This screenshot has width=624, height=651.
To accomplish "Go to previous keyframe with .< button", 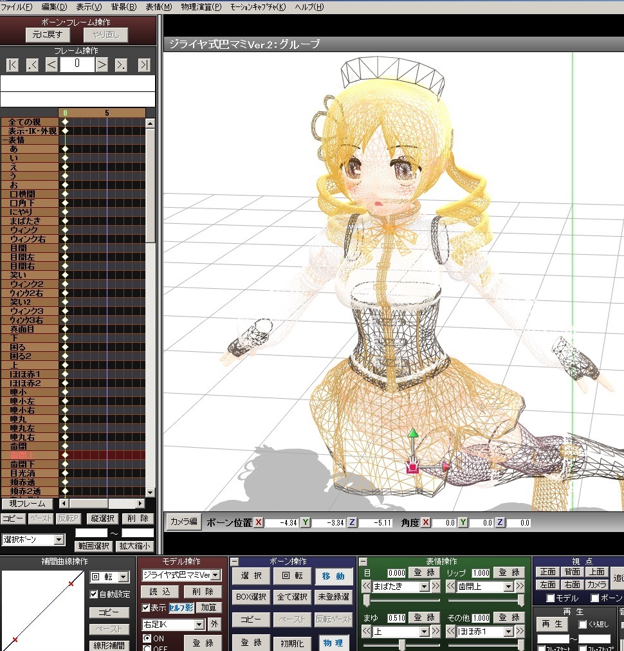I will tap(32, 65).
